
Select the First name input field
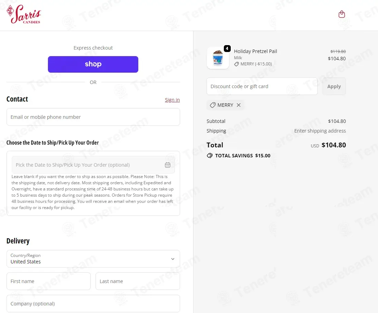(49, 281)
